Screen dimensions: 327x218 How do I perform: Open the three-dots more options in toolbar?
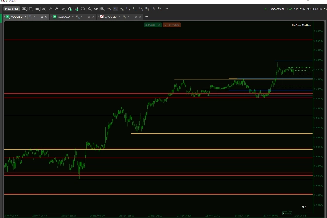pos(166,9)
